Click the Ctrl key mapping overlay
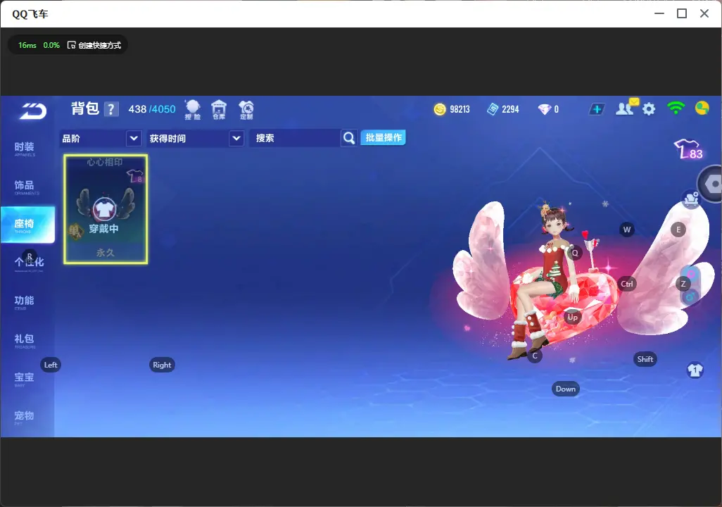The height and width of the screenshot is (507, 722). coord(627,284)
